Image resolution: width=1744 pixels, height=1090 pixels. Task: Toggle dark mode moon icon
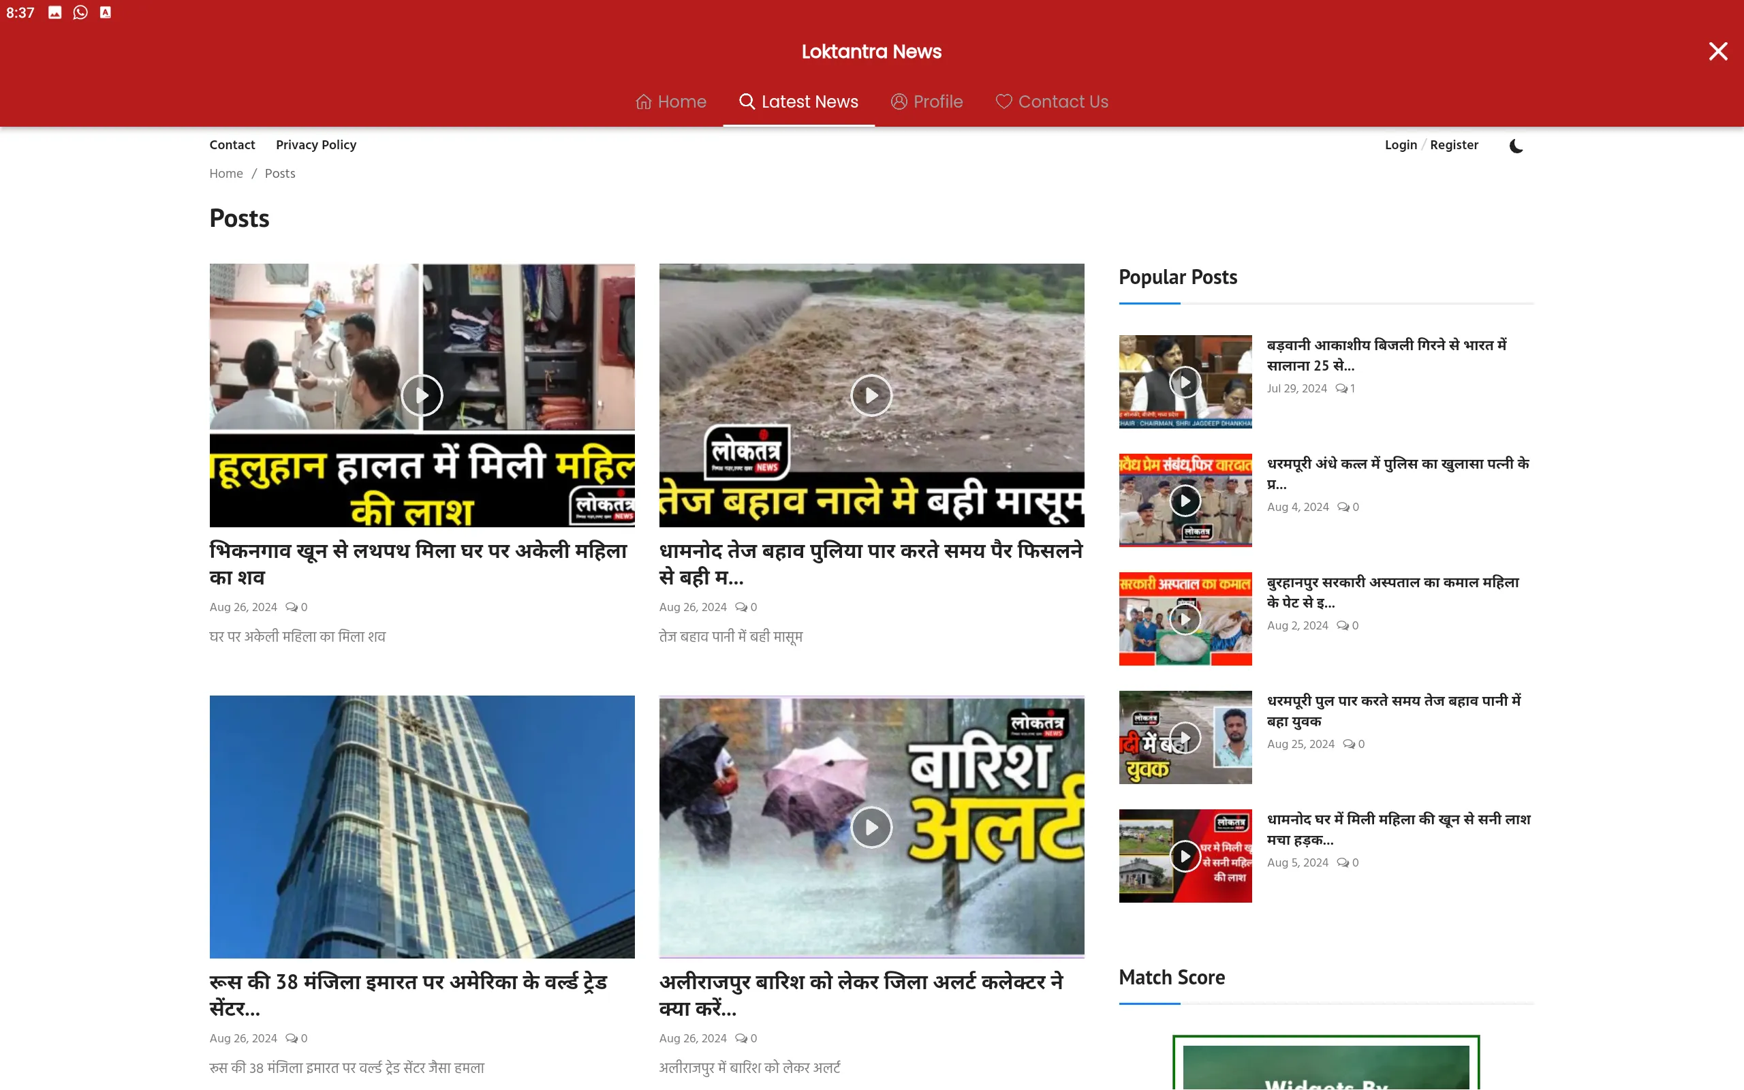[1516, 146]
